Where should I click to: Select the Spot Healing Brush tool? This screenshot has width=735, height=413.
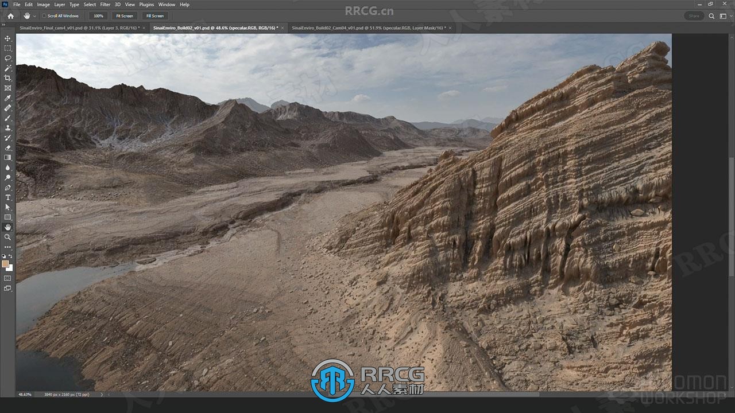click(7, 108)
